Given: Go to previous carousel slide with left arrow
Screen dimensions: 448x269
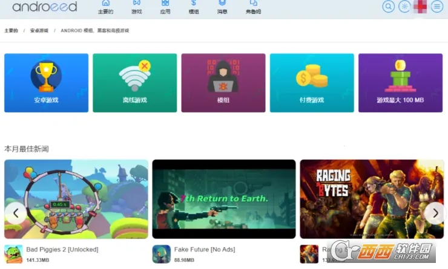Looking at the screenshot, I should [x=15, y=213].
